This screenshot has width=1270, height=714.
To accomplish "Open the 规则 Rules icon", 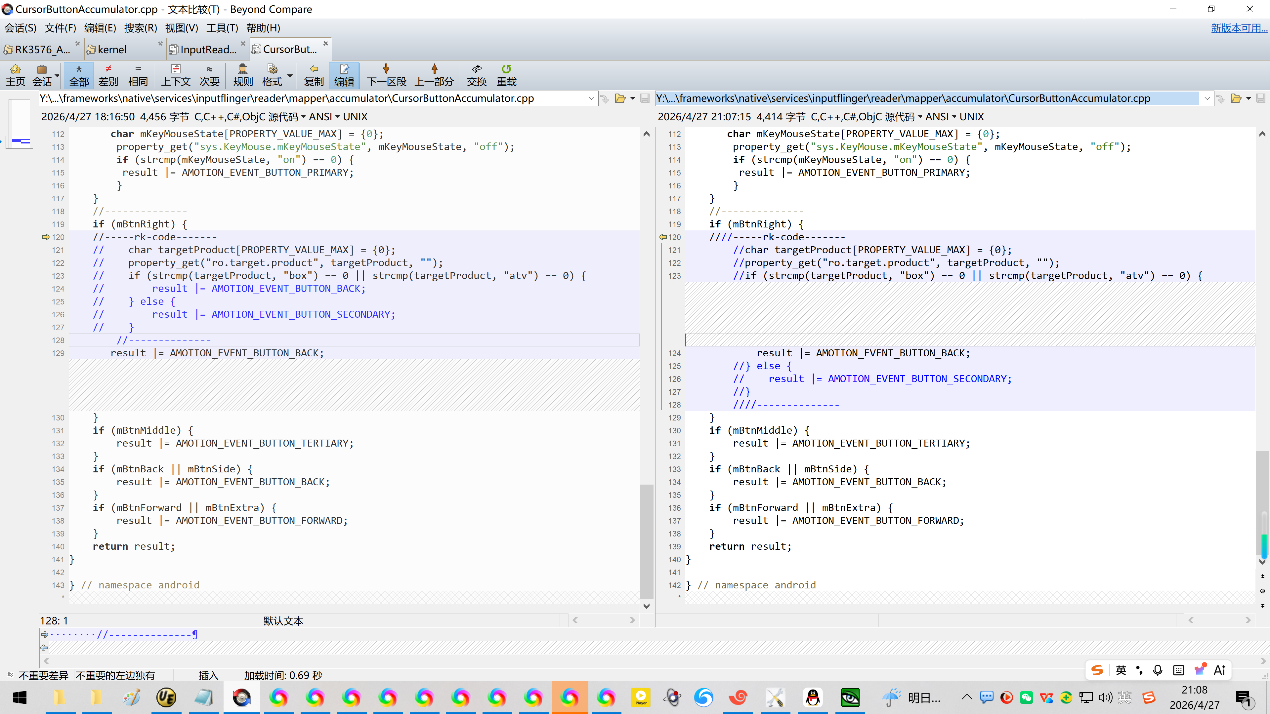I will [242, 75].
